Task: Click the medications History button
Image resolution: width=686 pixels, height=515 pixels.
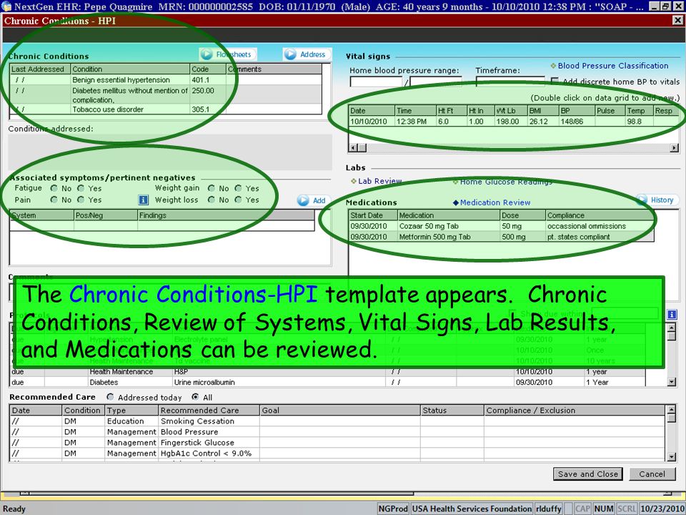Action: 657,200
